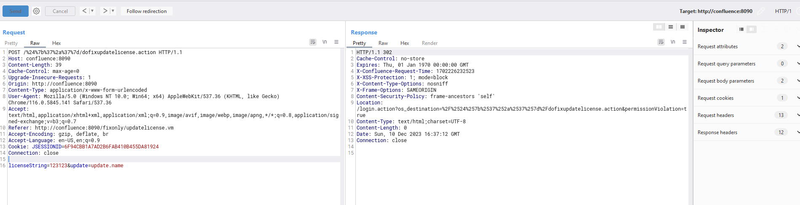Open Repeater send settings gear
Viewport: 800px width, 205px height.
coord(37,11)
